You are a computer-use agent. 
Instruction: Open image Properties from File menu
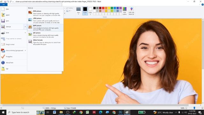[x=13, y=57]
